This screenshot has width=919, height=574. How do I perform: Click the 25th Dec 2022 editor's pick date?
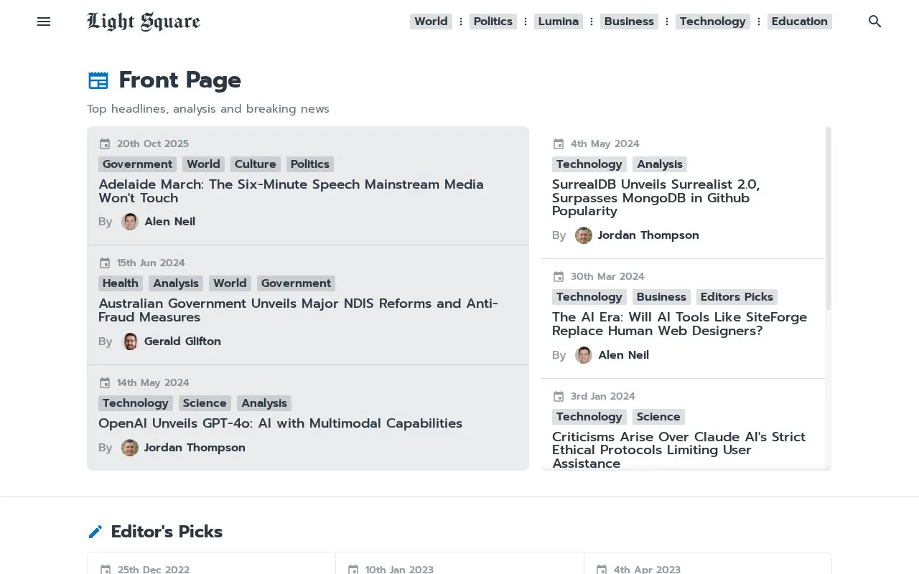click(154, 570)
